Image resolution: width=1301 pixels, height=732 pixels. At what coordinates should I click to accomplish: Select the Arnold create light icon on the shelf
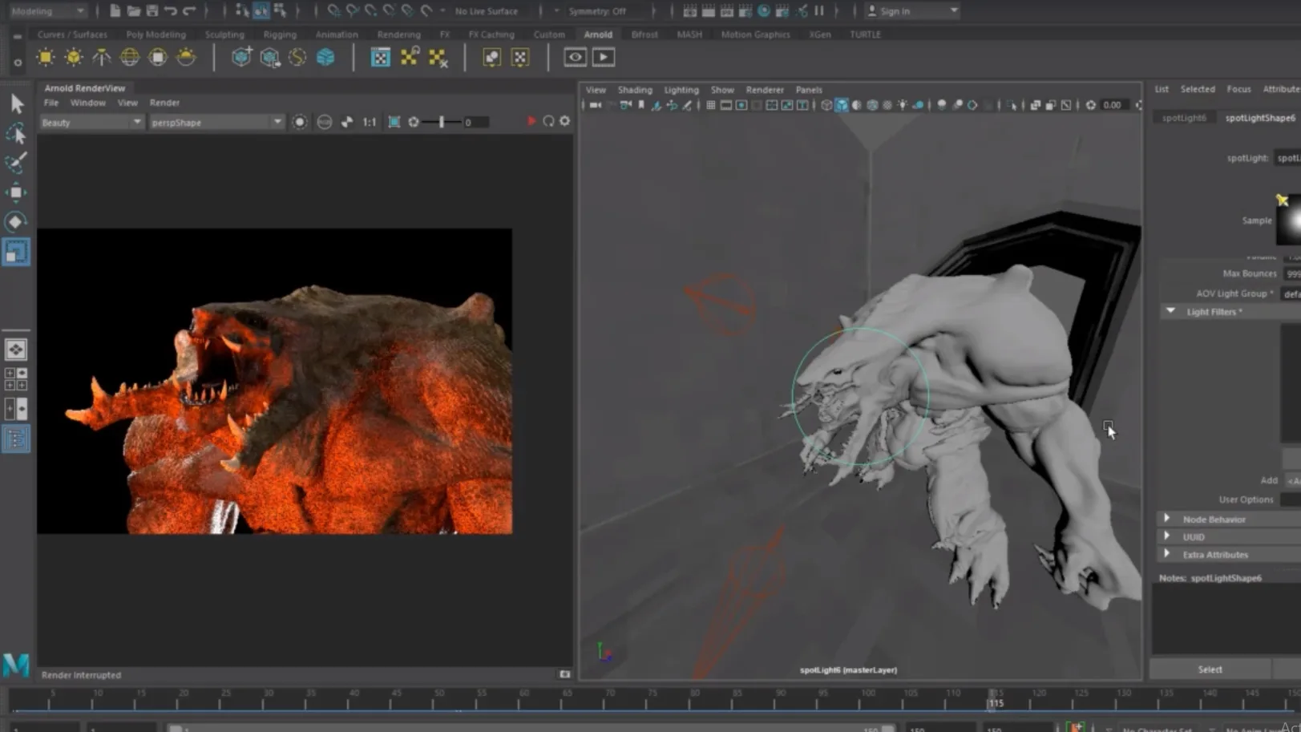tap(46, 57)
